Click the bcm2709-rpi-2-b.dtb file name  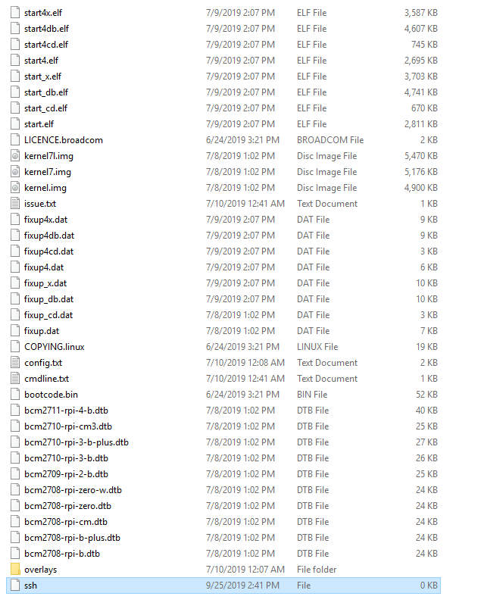(x=66, y=474)
